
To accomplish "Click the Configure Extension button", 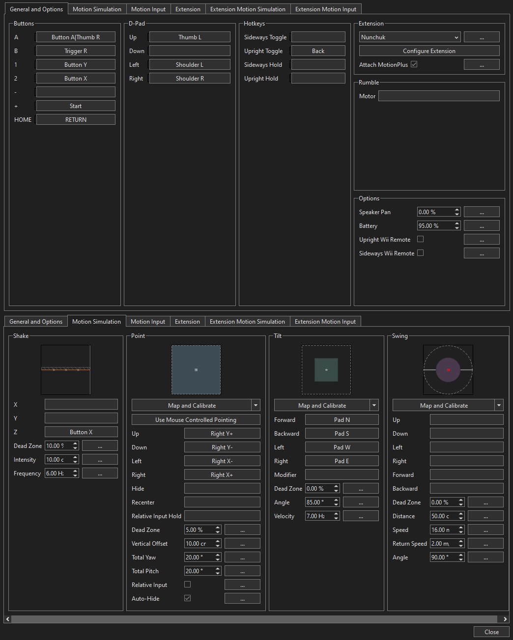I will point(429,51).
